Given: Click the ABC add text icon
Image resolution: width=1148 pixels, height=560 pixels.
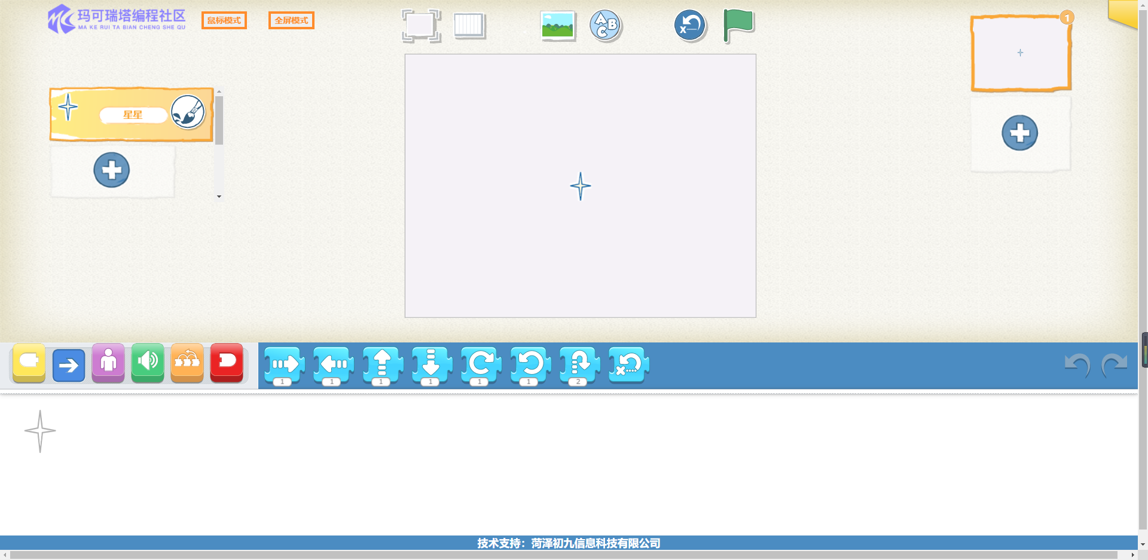Looking at the screenshot, I should (x=606, y=26).
